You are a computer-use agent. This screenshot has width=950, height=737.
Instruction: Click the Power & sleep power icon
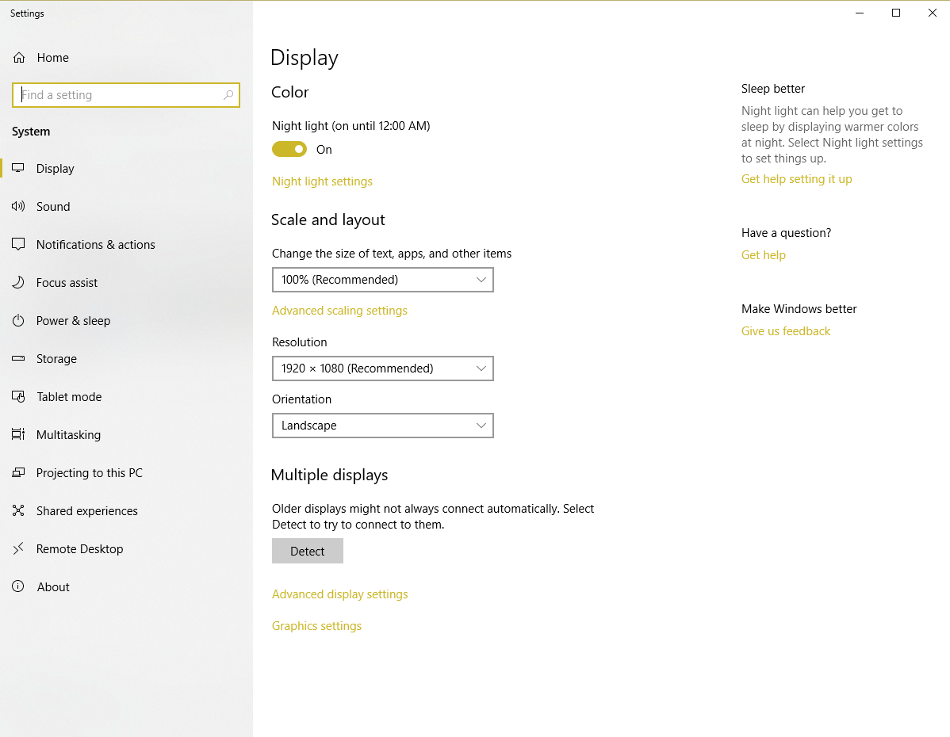coord(18,321)
